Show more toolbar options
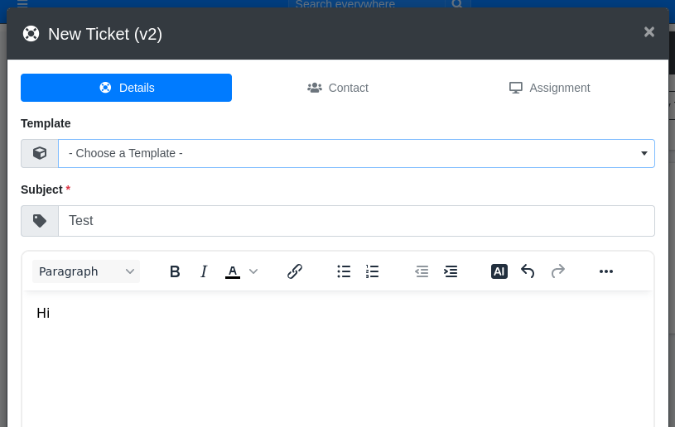 tap(606, 271)
